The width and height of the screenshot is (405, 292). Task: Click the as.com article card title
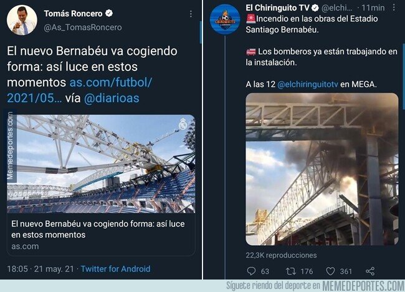point(98,229)
